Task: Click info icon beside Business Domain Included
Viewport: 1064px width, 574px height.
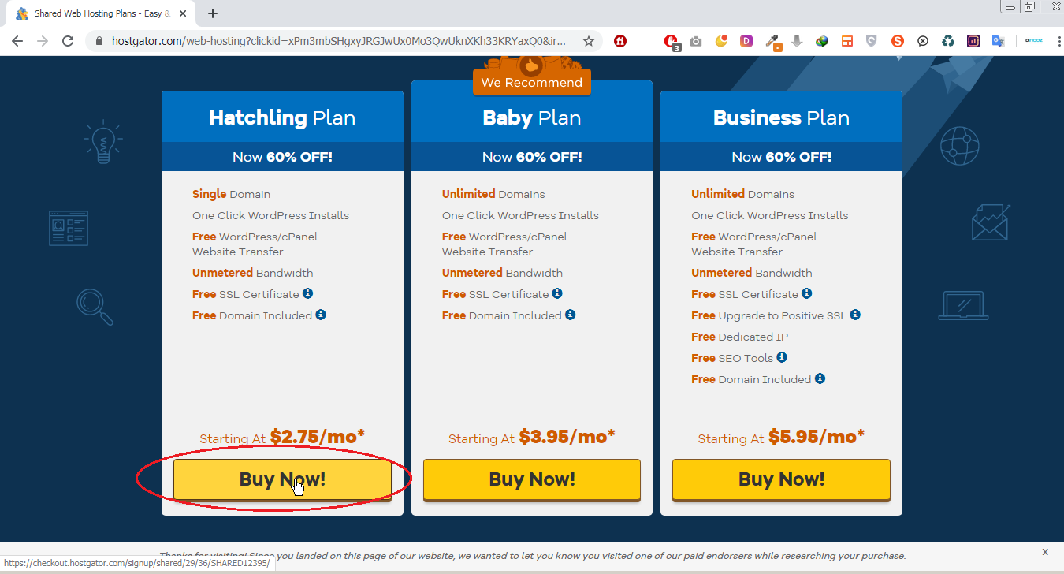Action: coord(820,378)
